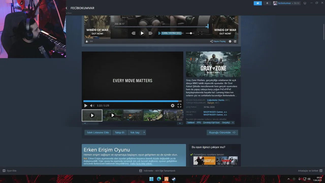325x183 pixels.
Task: Expand the Yok Say dropdown arrow
Action: 144,132
